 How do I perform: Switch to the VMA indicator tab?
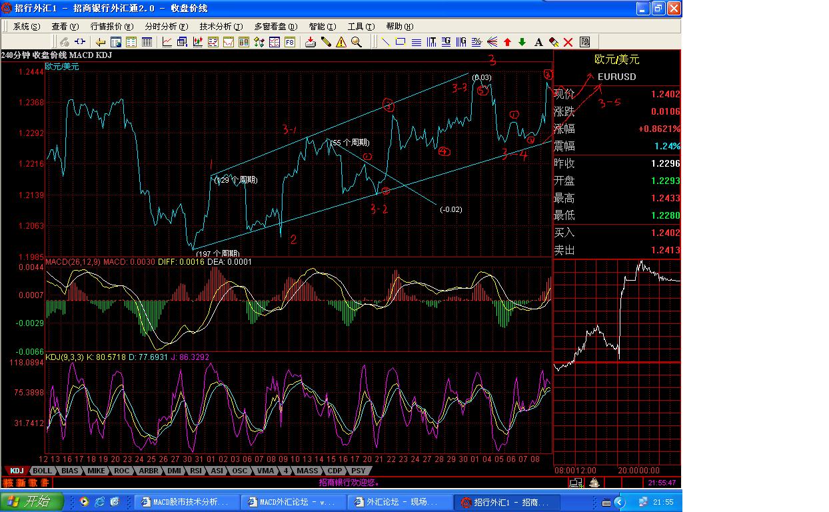(x=265, y=471)
